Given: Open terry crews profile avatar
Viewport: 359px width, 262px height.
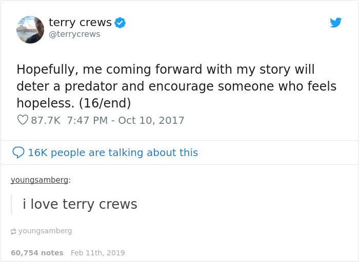Looking at the screenshot, I should 30,29.
